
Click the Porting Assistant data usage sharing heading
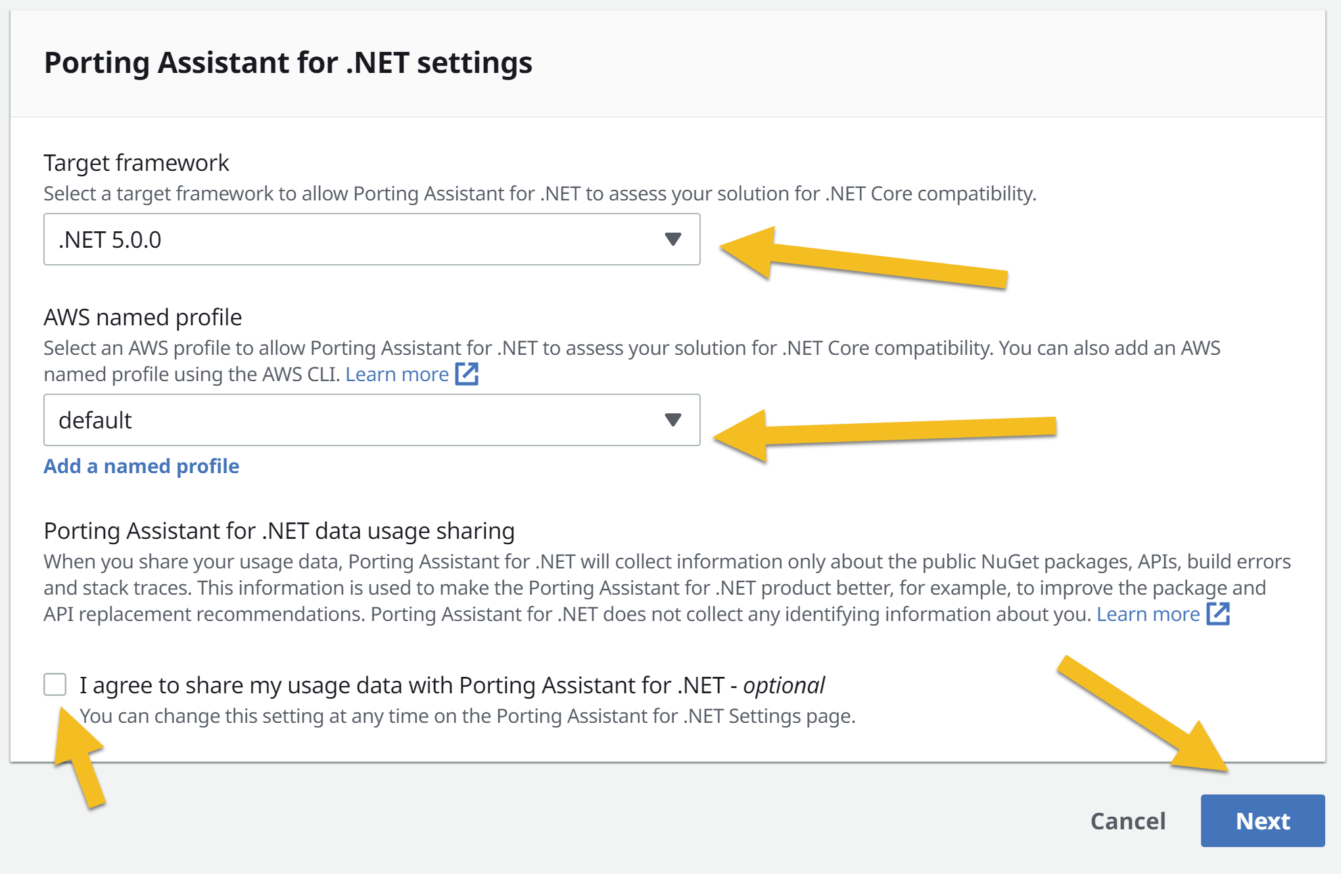pos(279,530)
